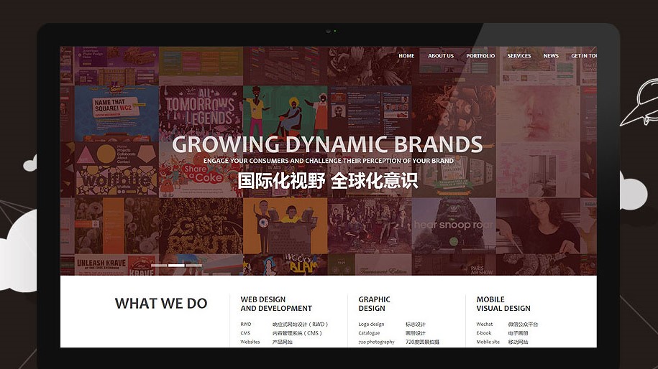Screen dimensions: 658x369
Task: Click the Mobile site entry
Action: point(488,342)
